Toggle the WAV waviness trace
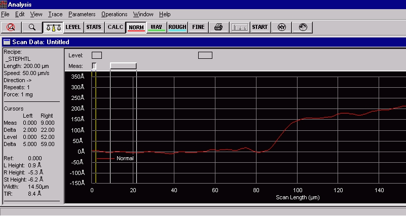 [x=156, y=27]
